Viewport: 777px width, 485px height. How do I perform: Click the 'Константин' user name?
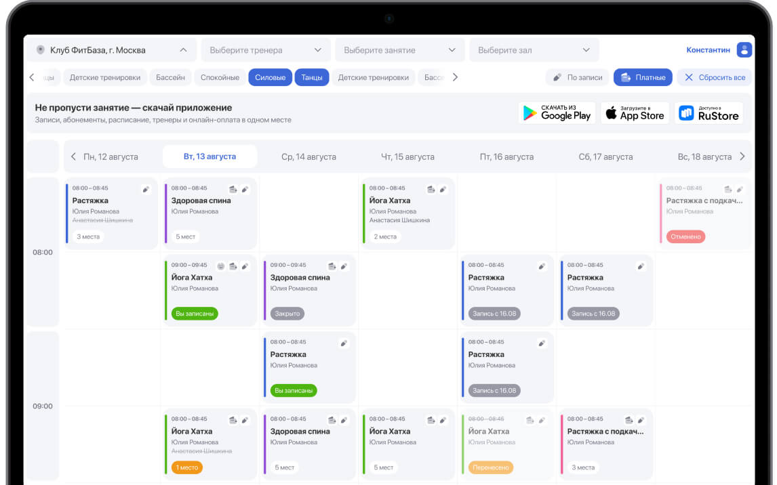coord(708,50)
